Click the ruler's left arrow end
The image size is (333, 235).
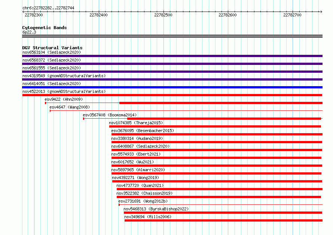(x=23, y=12)
